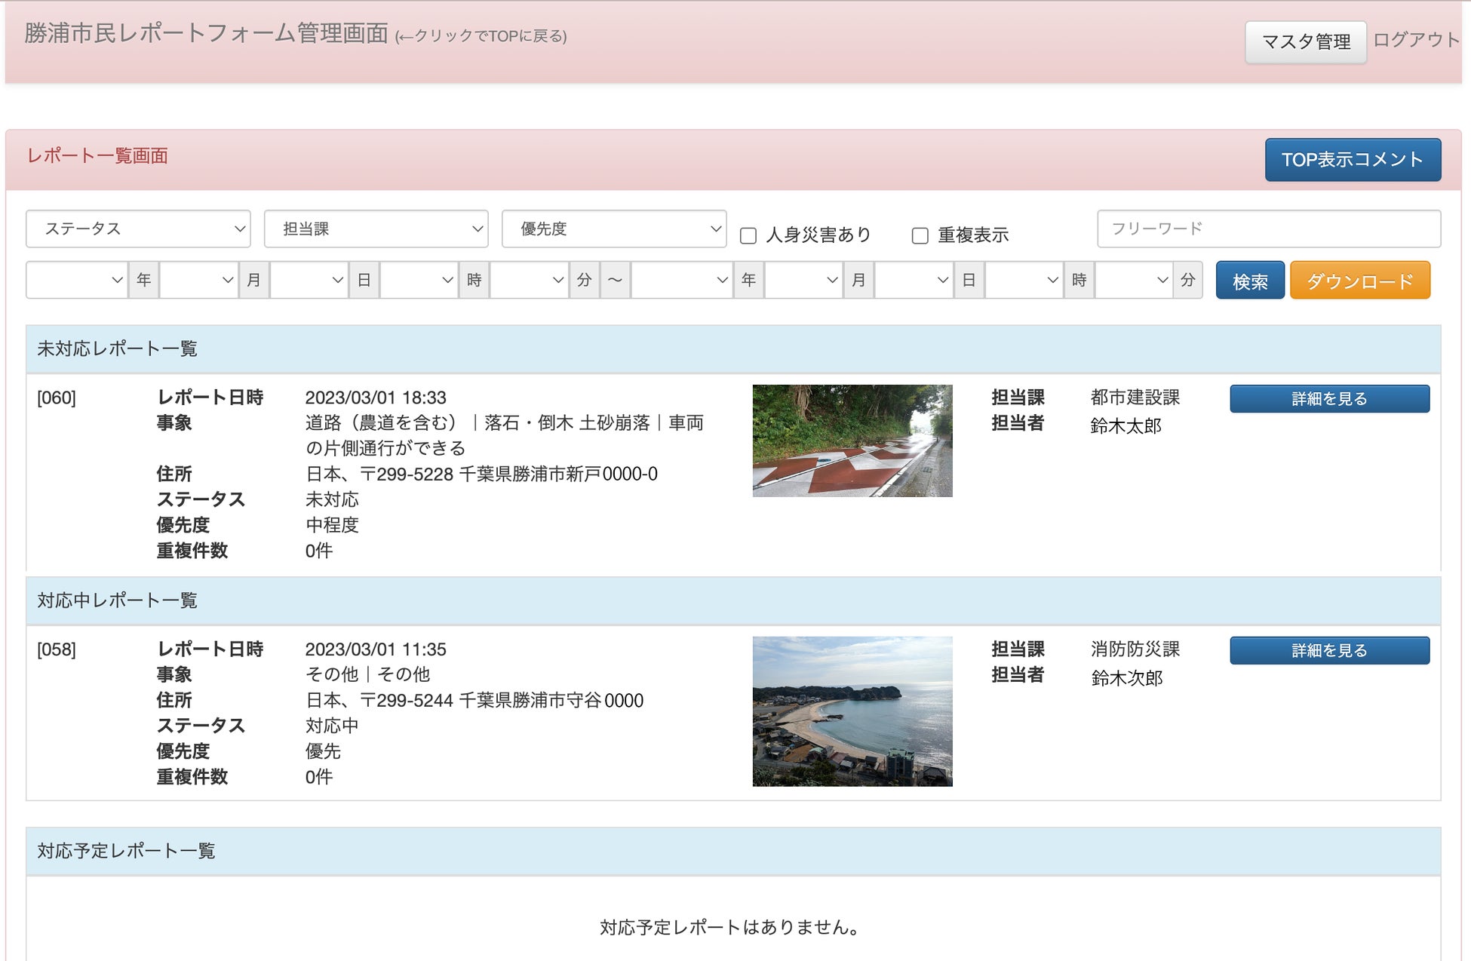Click the ログアウト link

(x=1415, y=40)
